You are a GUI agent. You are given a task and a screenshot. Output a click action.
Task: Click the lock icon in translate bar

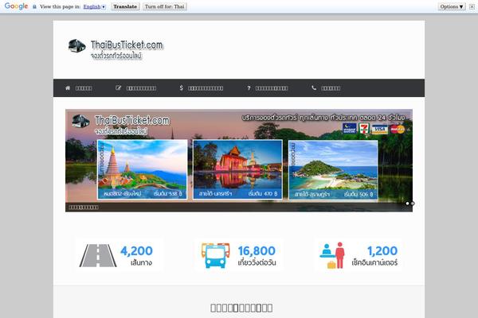(34, 6)
